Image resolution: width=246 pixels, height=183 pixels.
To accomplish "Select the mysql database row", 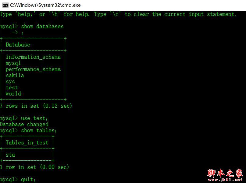I will pyautogui.click(x=13, y=63).
